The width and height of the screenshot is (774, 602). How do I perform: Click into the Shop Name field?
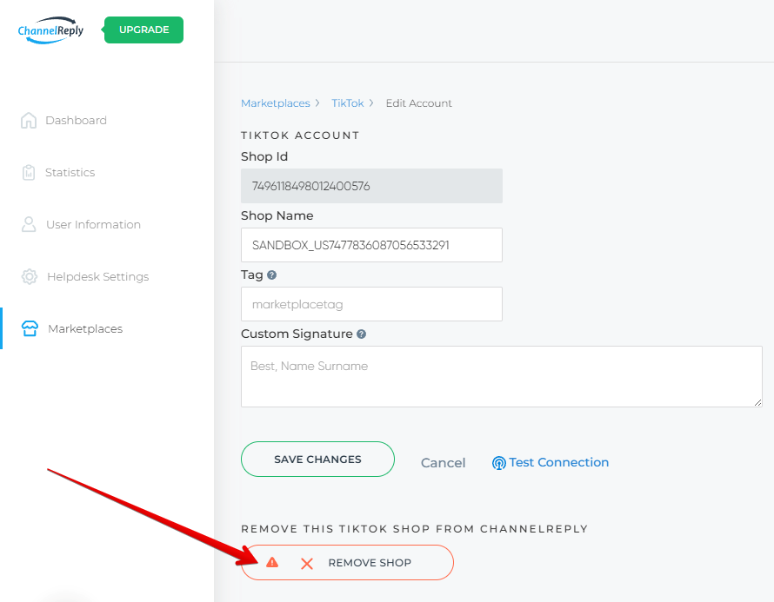coord(371,245)
